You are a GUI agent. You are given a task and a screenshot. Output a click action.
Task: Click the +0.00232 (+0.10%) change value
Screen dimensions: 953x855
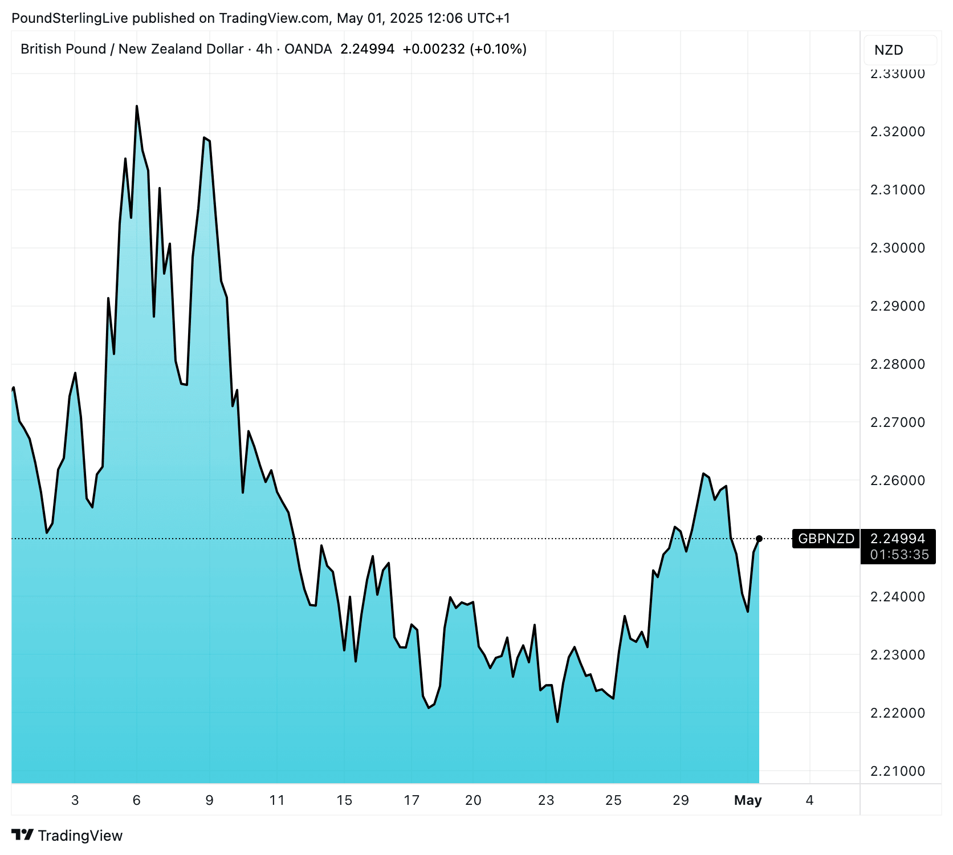[x=464, y=49]
